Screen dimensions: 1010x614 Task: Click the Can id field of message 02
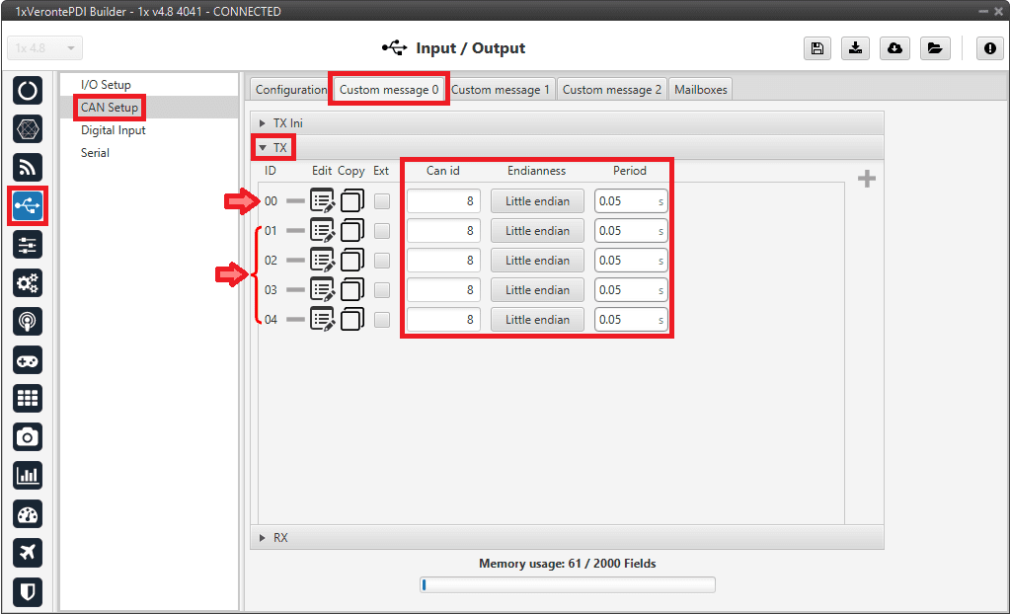[443, 261]
